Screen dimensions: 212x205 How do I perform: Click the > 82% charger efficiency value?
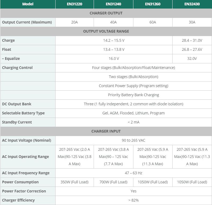(133, 200)
